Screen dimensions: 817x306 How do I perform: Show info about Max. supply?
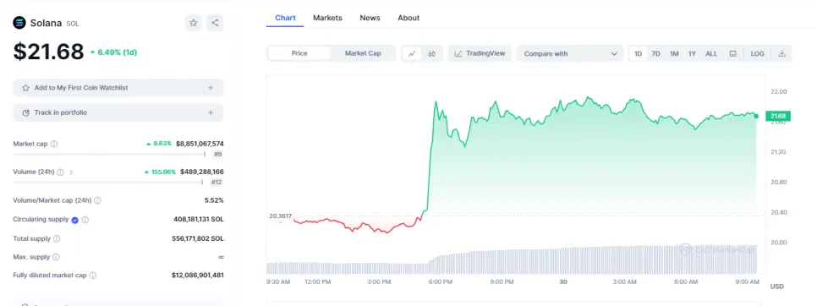(x=56, y=257)
